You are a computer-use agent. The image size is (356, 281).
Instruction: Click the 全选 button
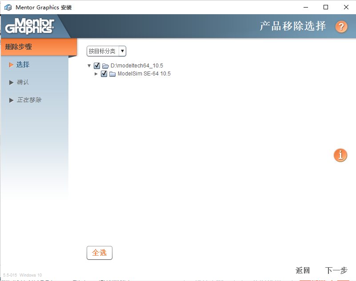[x=99, y=253]
